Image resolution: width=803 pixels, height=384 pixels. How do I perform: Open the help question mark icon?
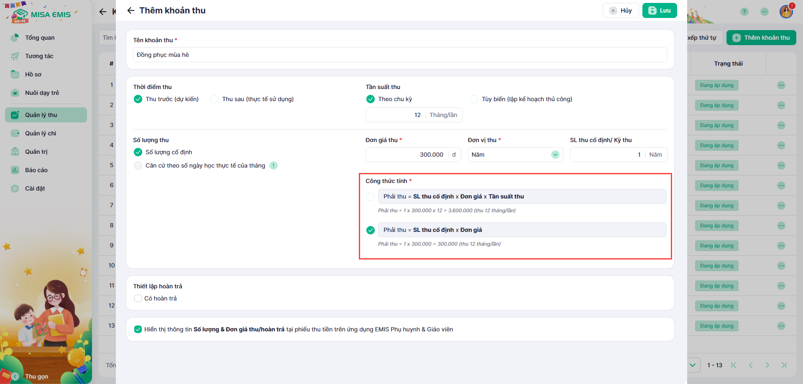pyautogui.click(x=744, y=12)
